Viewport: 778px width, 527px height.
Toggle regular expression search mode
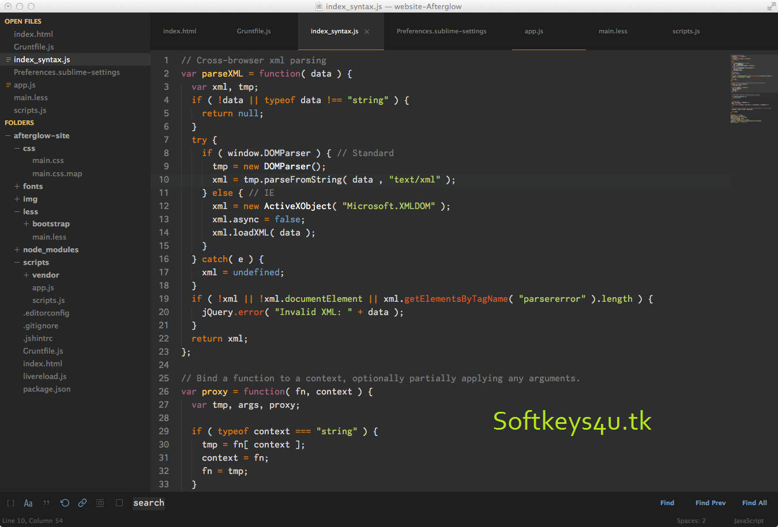coord(10,503)
